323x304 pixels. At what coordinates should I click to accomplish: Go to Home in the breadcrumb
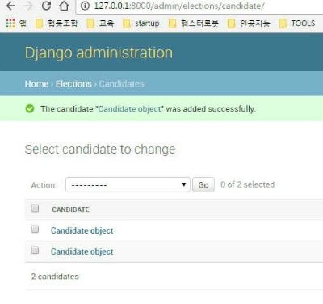(x=36, y=84)
